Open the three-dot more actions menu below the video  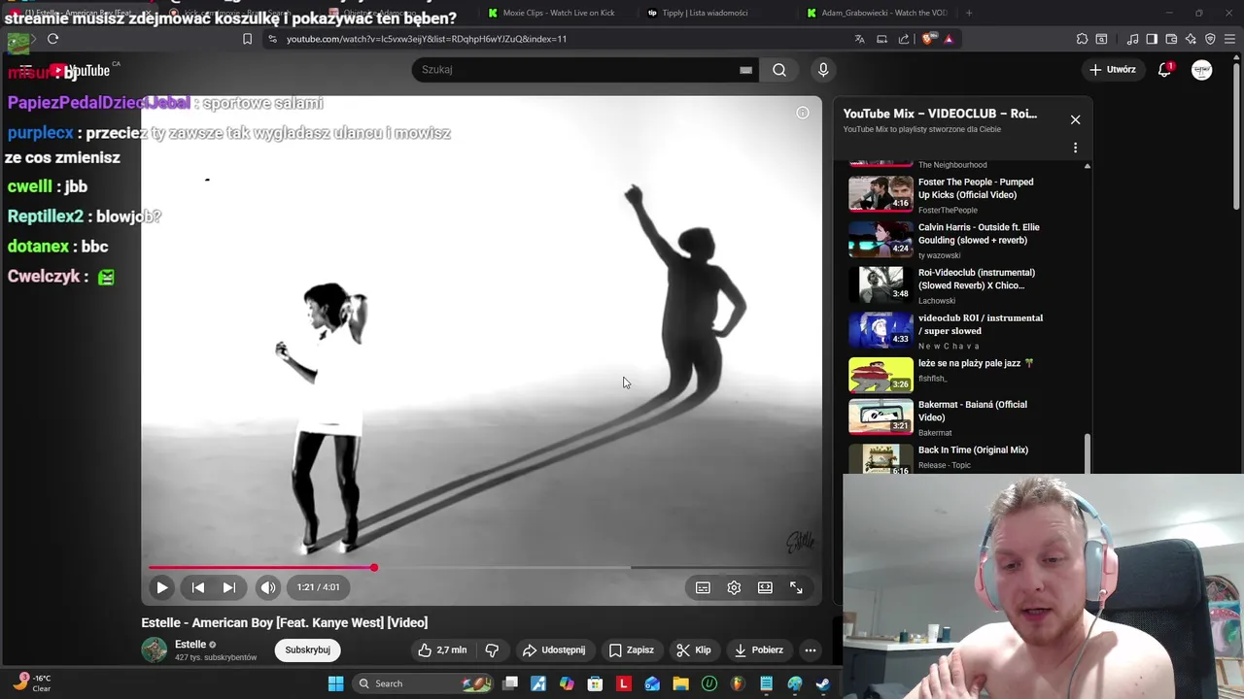tap(810, 650)
